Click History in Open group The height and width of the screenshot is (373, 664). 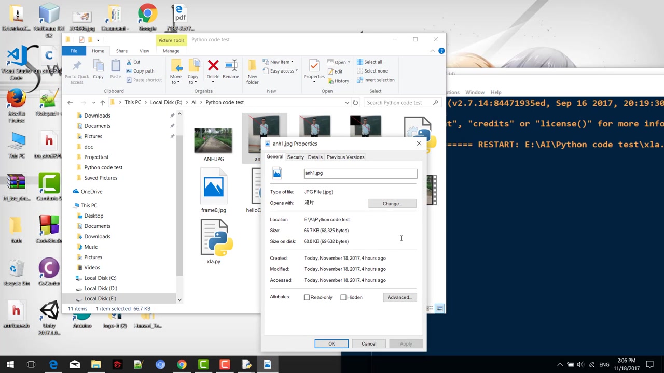pyautogui.click(x=338, y=81)
